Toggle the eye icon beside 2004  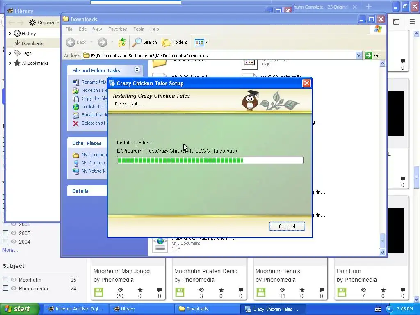tap(14, 241)
